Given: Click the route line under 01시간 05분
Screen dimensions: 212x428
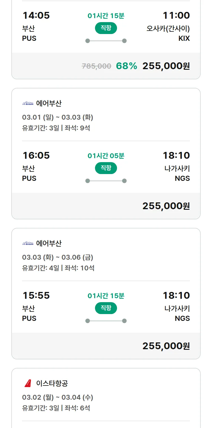Looking at the screenshot, I should 106,181.
